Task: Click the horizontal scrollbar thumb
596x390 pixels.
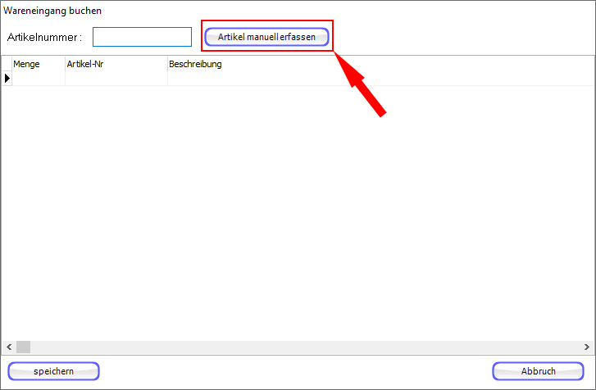Action: pyautogui.click(x=23, y=347)
